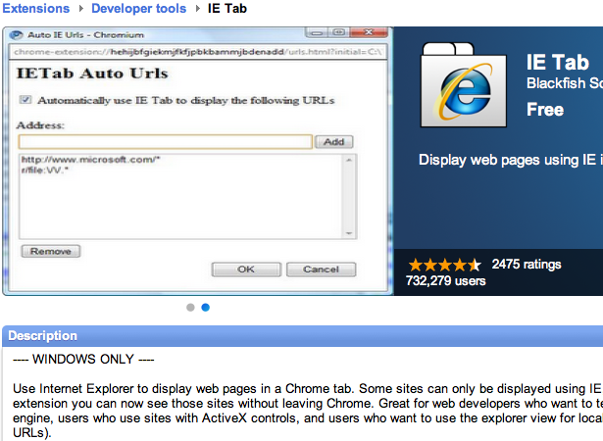
Task: Click the five-star rating stars
Action: coord(444,265)
